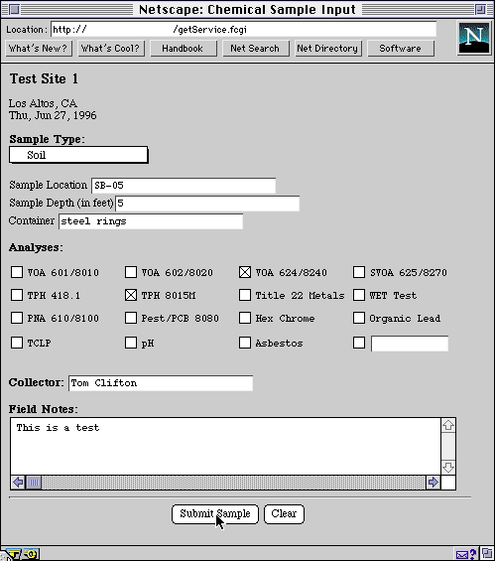Image resolution: width=495 pixels, height=561 pixels.
Task: Click the Submit Sample button
Action: [215, 514]
